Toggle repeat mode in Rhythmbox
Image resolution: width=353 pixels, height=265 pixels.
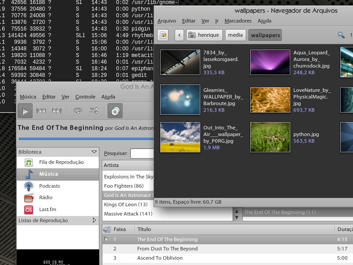point(78,111)
